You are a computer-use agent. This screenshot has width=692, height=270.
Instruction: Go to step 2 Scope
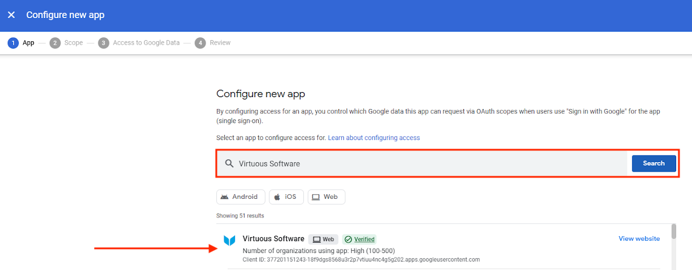point(66,43)
